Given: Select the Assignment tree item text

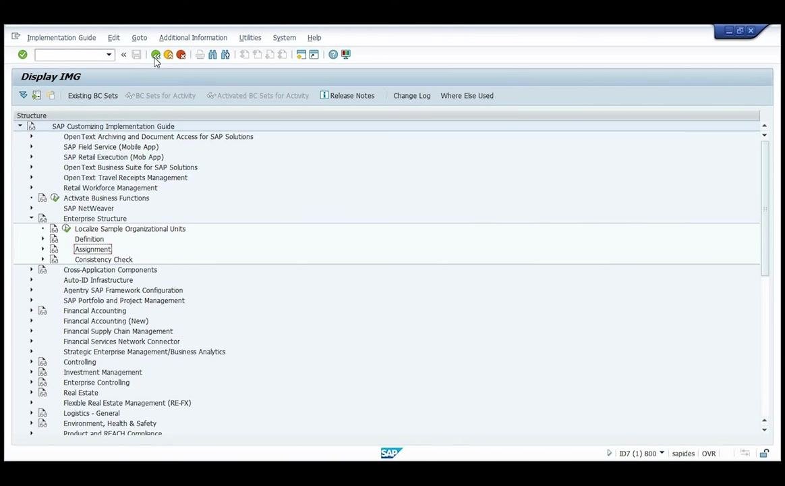Looking at the screenshot, I should click(92, 249).
